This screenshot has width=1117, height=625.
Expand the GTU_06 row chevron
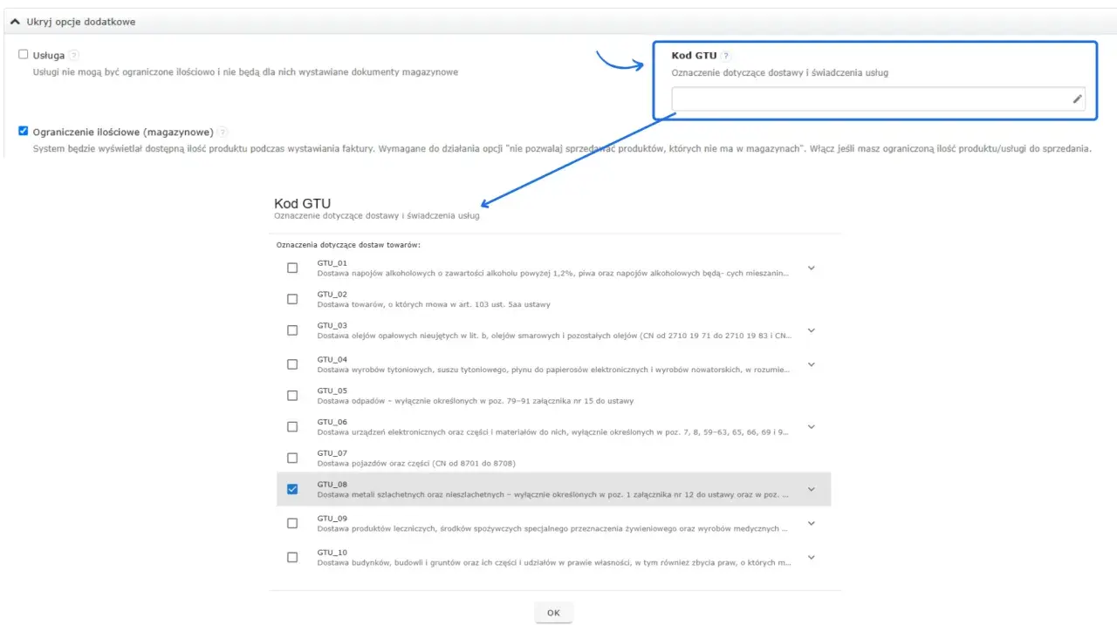[811, 426]
